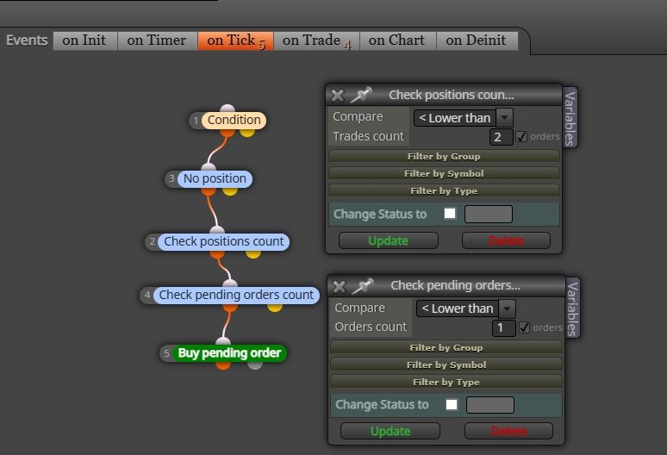The height and width of the screenshot is (455, 667).
Task: Select the Check pending orders count block
Action: (236, 295)
